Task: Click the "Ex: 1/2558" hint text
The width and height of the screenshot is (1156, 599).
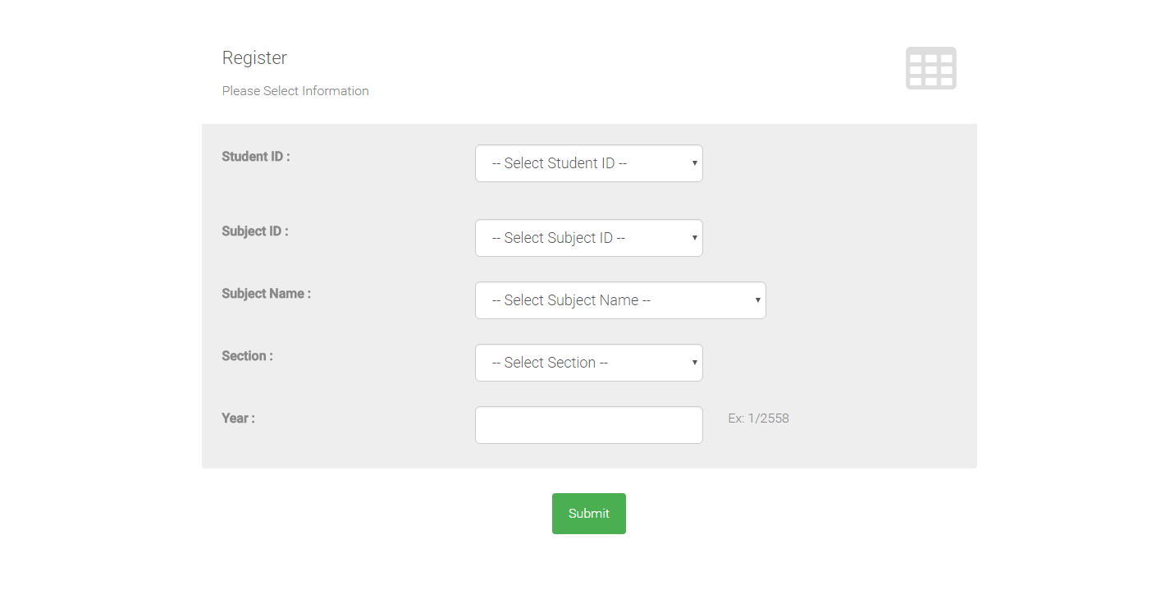Action: [x=758, y=418]
